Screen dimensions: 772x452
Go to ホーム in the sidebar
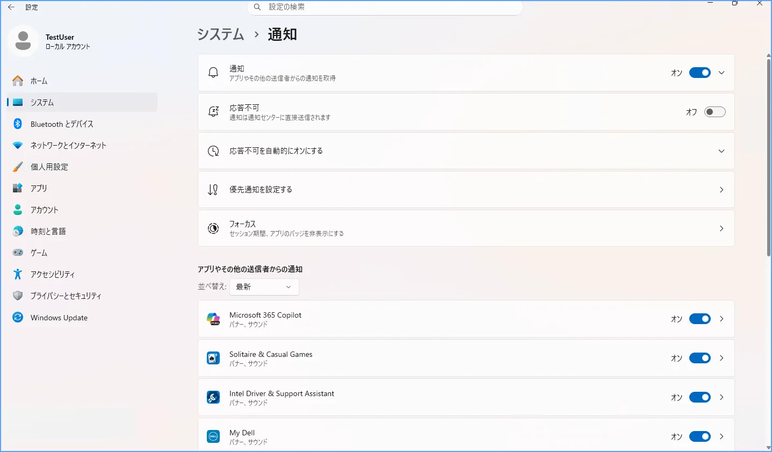click(82, 81)
